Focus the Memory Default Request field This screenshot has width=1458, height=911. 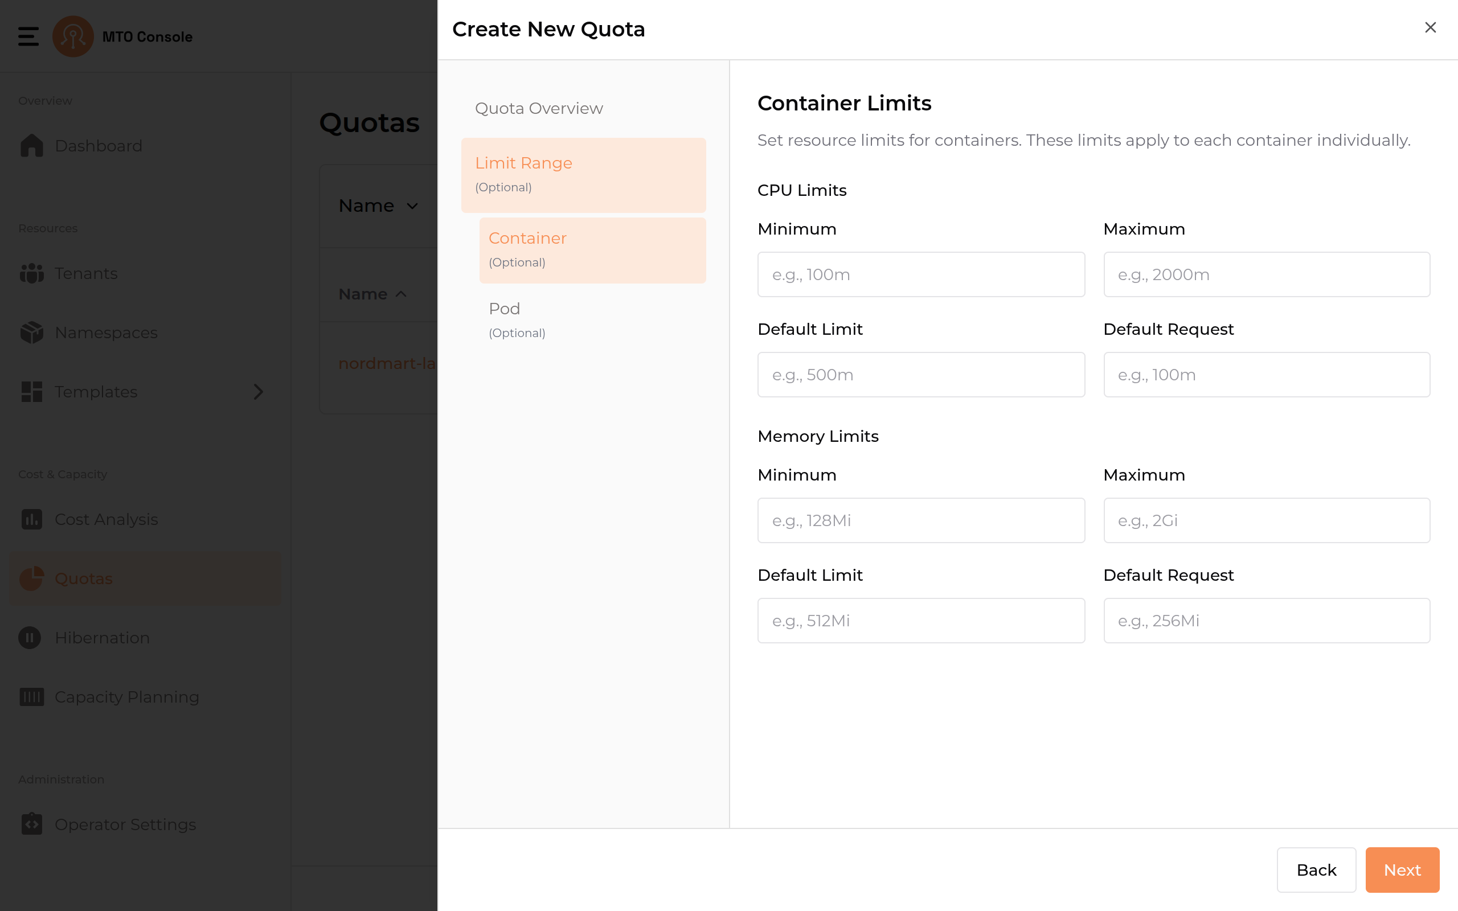point(1267,621)
